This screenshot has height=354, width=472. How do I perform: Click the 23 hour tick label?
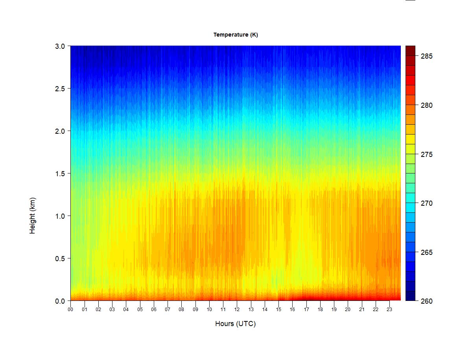(389, 310)
